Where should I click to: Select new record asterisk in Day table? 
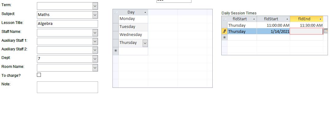click(x=116, y=51)
